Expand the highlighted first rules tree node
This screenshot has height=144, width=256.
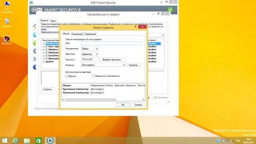(44, 44)
